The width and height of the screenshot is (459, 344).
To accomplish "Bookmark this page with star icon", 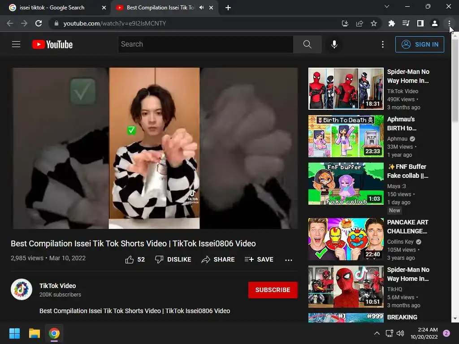I will pos(374,23).
